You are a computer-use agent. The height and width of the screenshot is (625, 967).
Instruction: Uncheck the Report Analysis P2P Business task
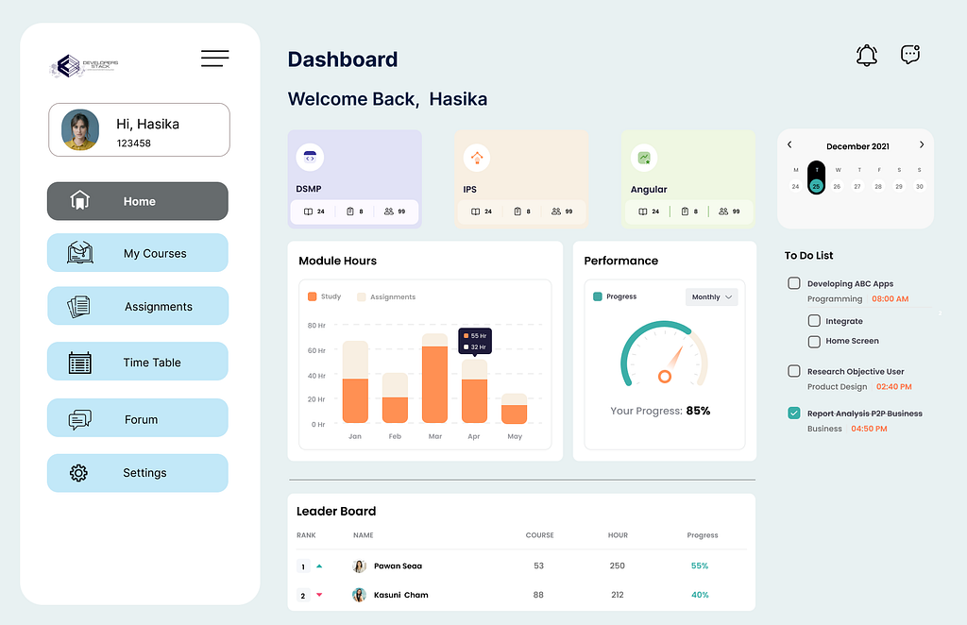(793, 413)
